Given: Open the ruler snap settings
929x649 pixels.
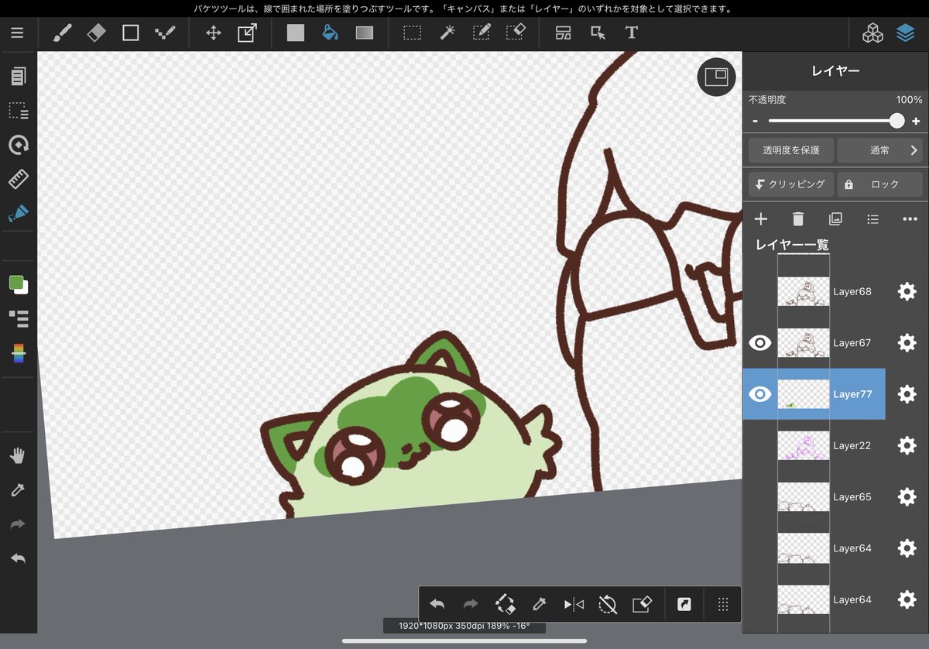Looking at the screenshot, I should (19, 179).
